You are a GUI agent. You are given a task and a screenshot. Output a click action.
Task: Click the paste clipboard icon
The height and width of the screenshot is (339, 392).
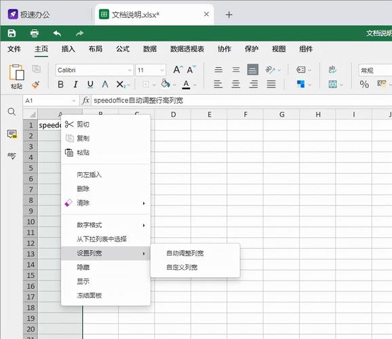coord(17,73)
